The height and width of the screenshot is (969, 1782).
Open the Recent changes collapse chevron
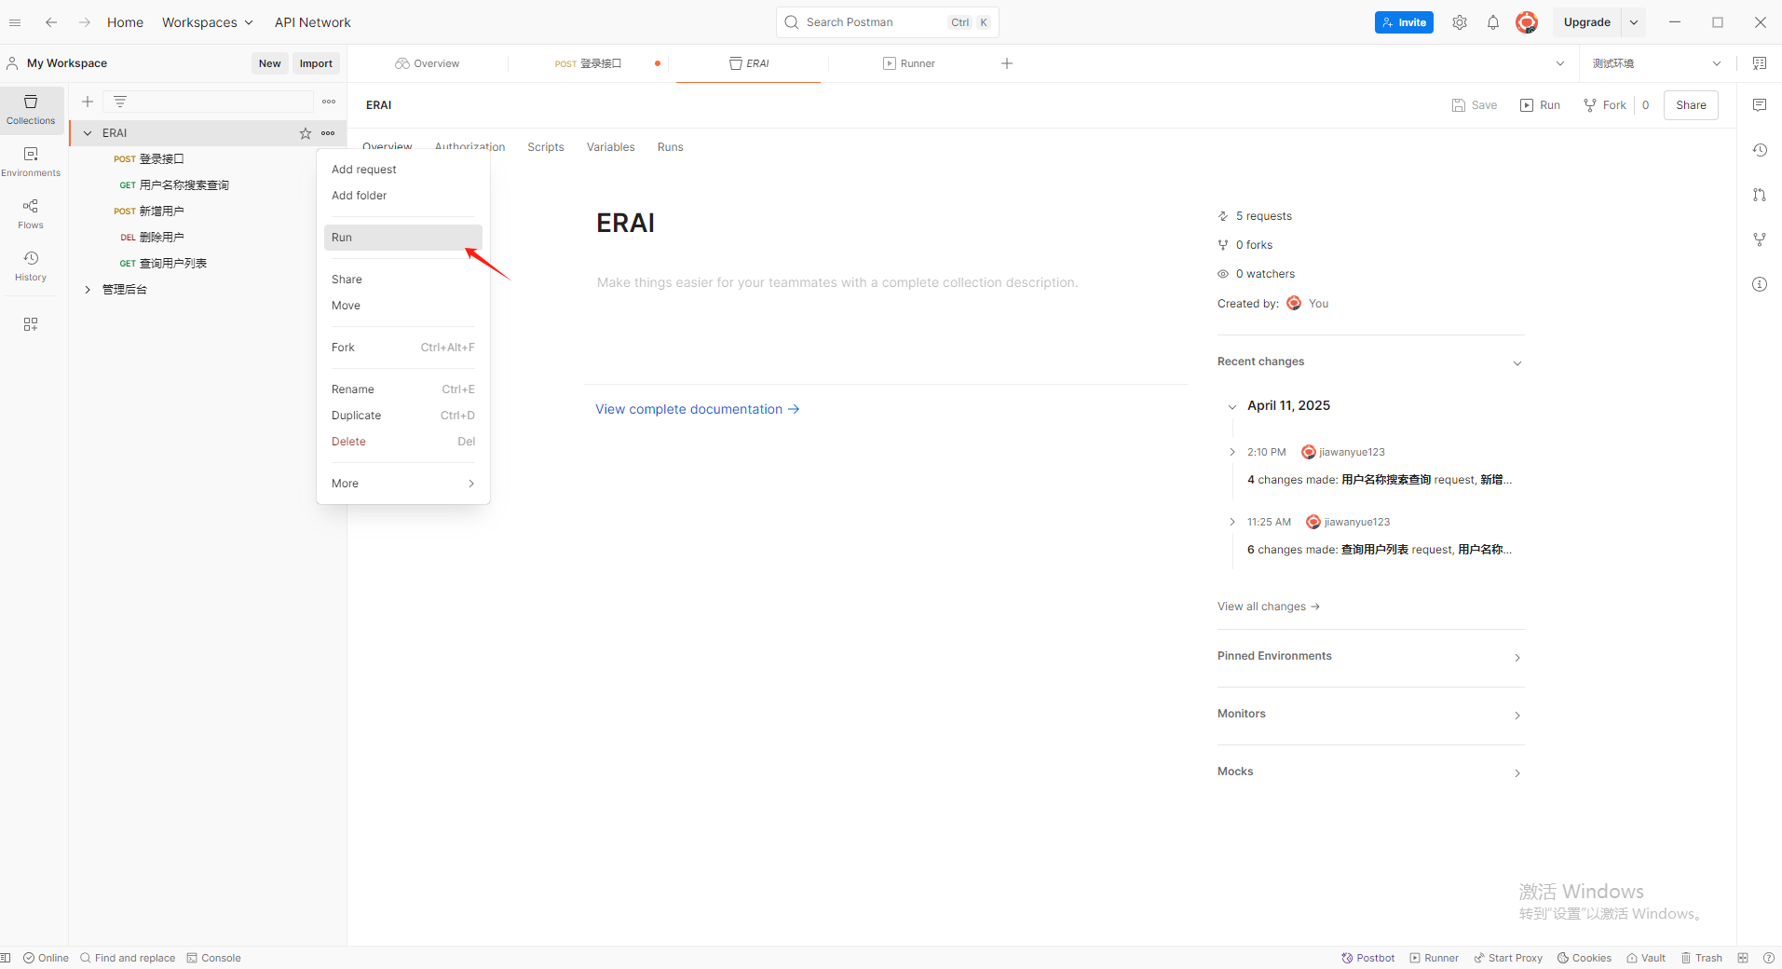[1517, 362]
